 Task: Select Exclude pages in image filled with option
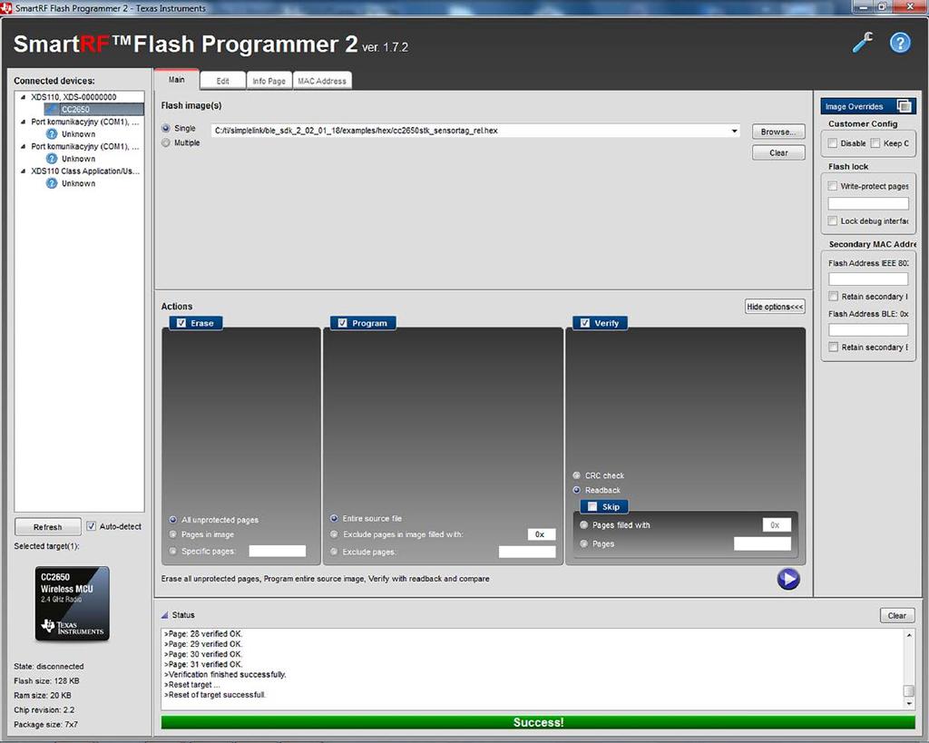334,534
